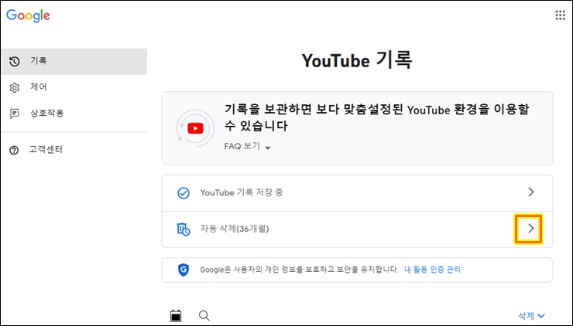Screen dimensions: 573x326
Task: Click the history clock icon beside 기록
Action: (x=15, y=61)
